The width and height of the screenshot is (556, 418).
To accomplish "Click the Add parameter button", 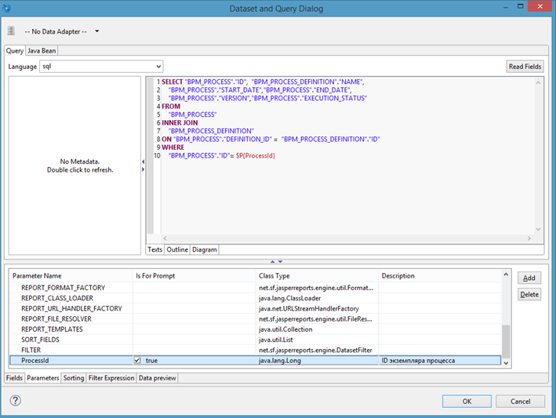I will click(529, 278).
